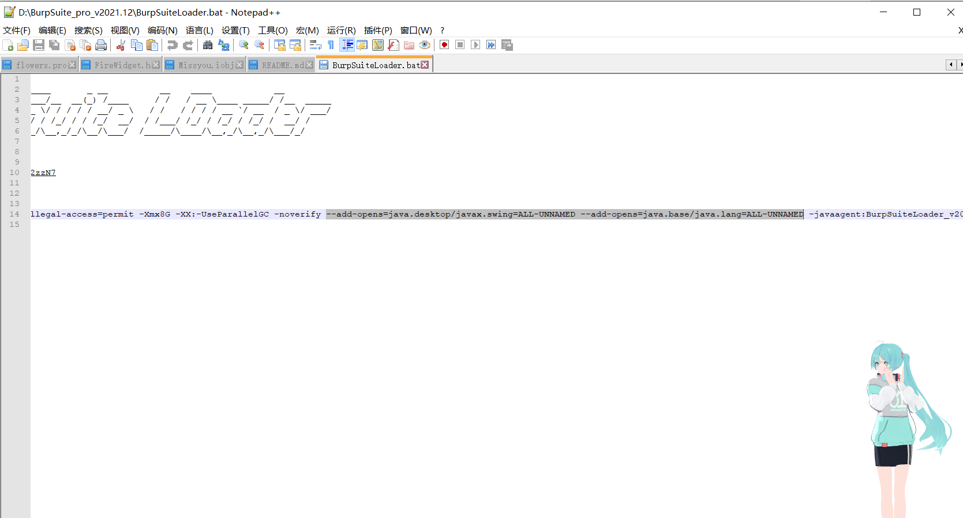Viewport: 963px width, 518px height.
Task: Open the ? help menu
Action: pyautogui.click(x=443, y=30)
